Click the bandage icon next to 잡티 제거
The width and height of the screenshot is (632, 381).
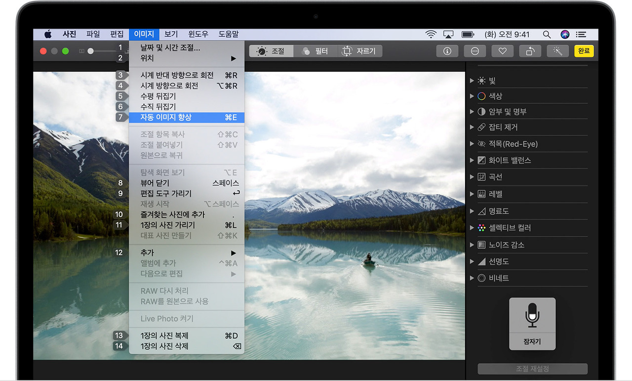[481, 127]
